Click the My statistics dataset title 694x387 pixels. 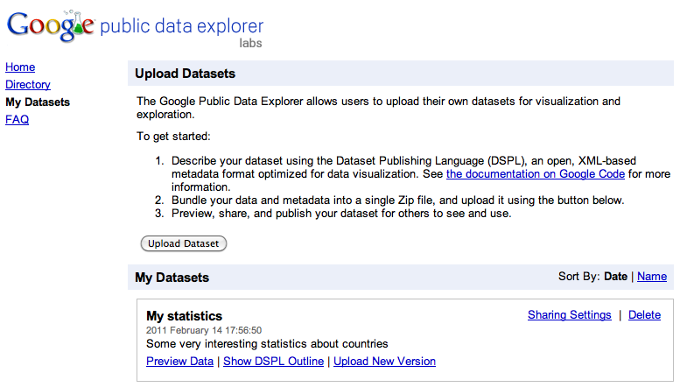pos(184,316)
